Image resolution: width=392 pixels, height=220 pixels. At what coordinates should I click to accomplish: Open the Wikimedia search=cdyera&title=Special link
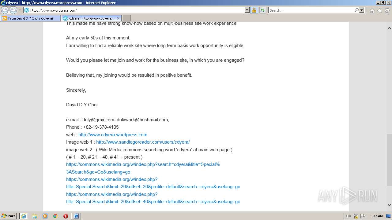coord(143,168)
